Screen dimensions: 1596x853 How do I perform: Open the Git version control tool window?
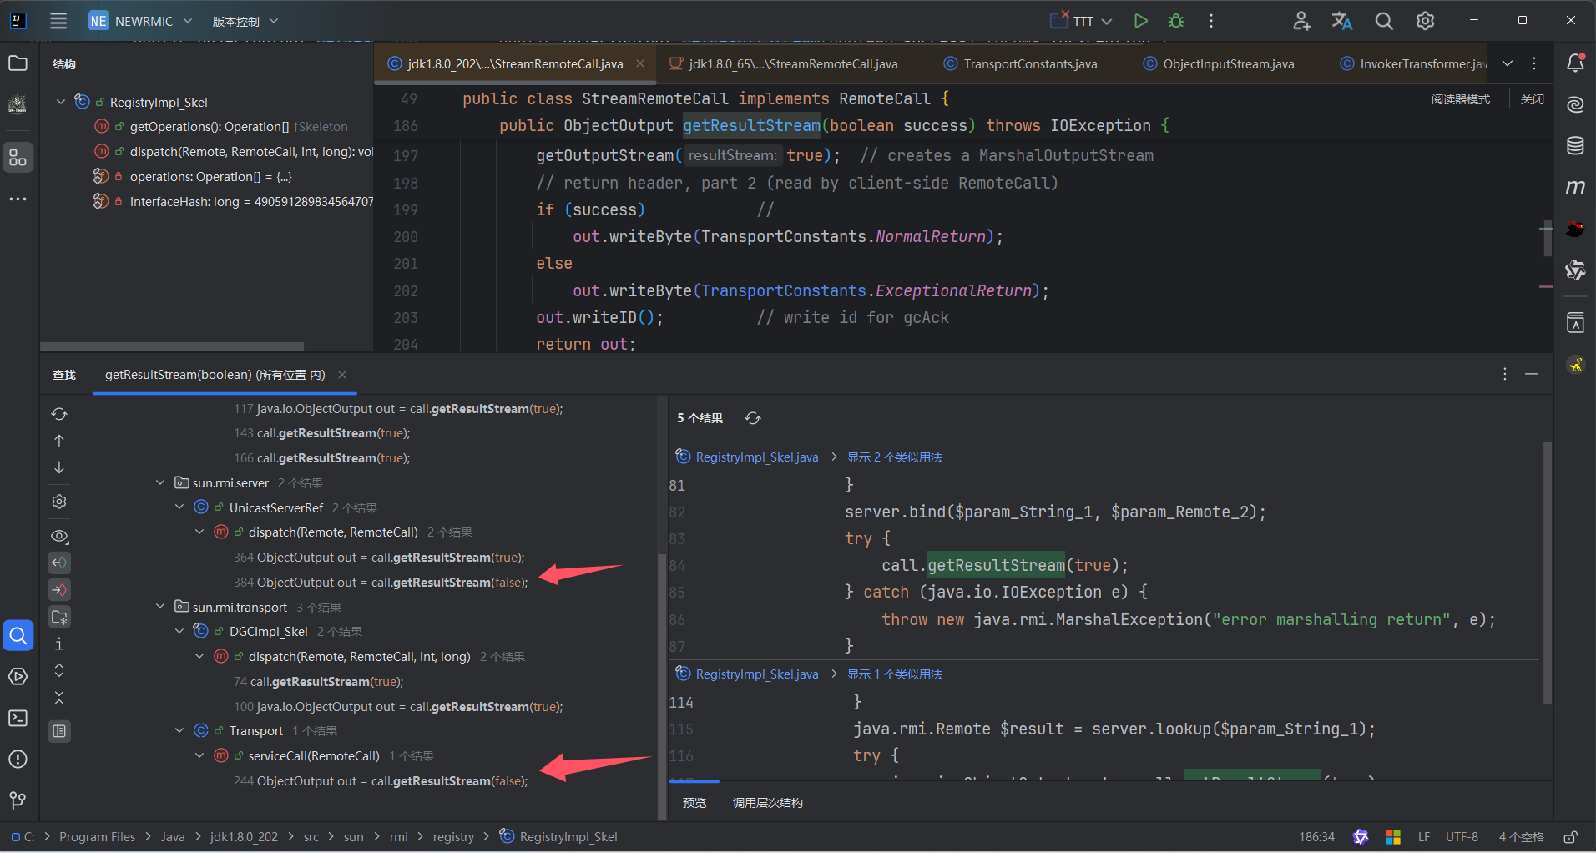point(18,800)
